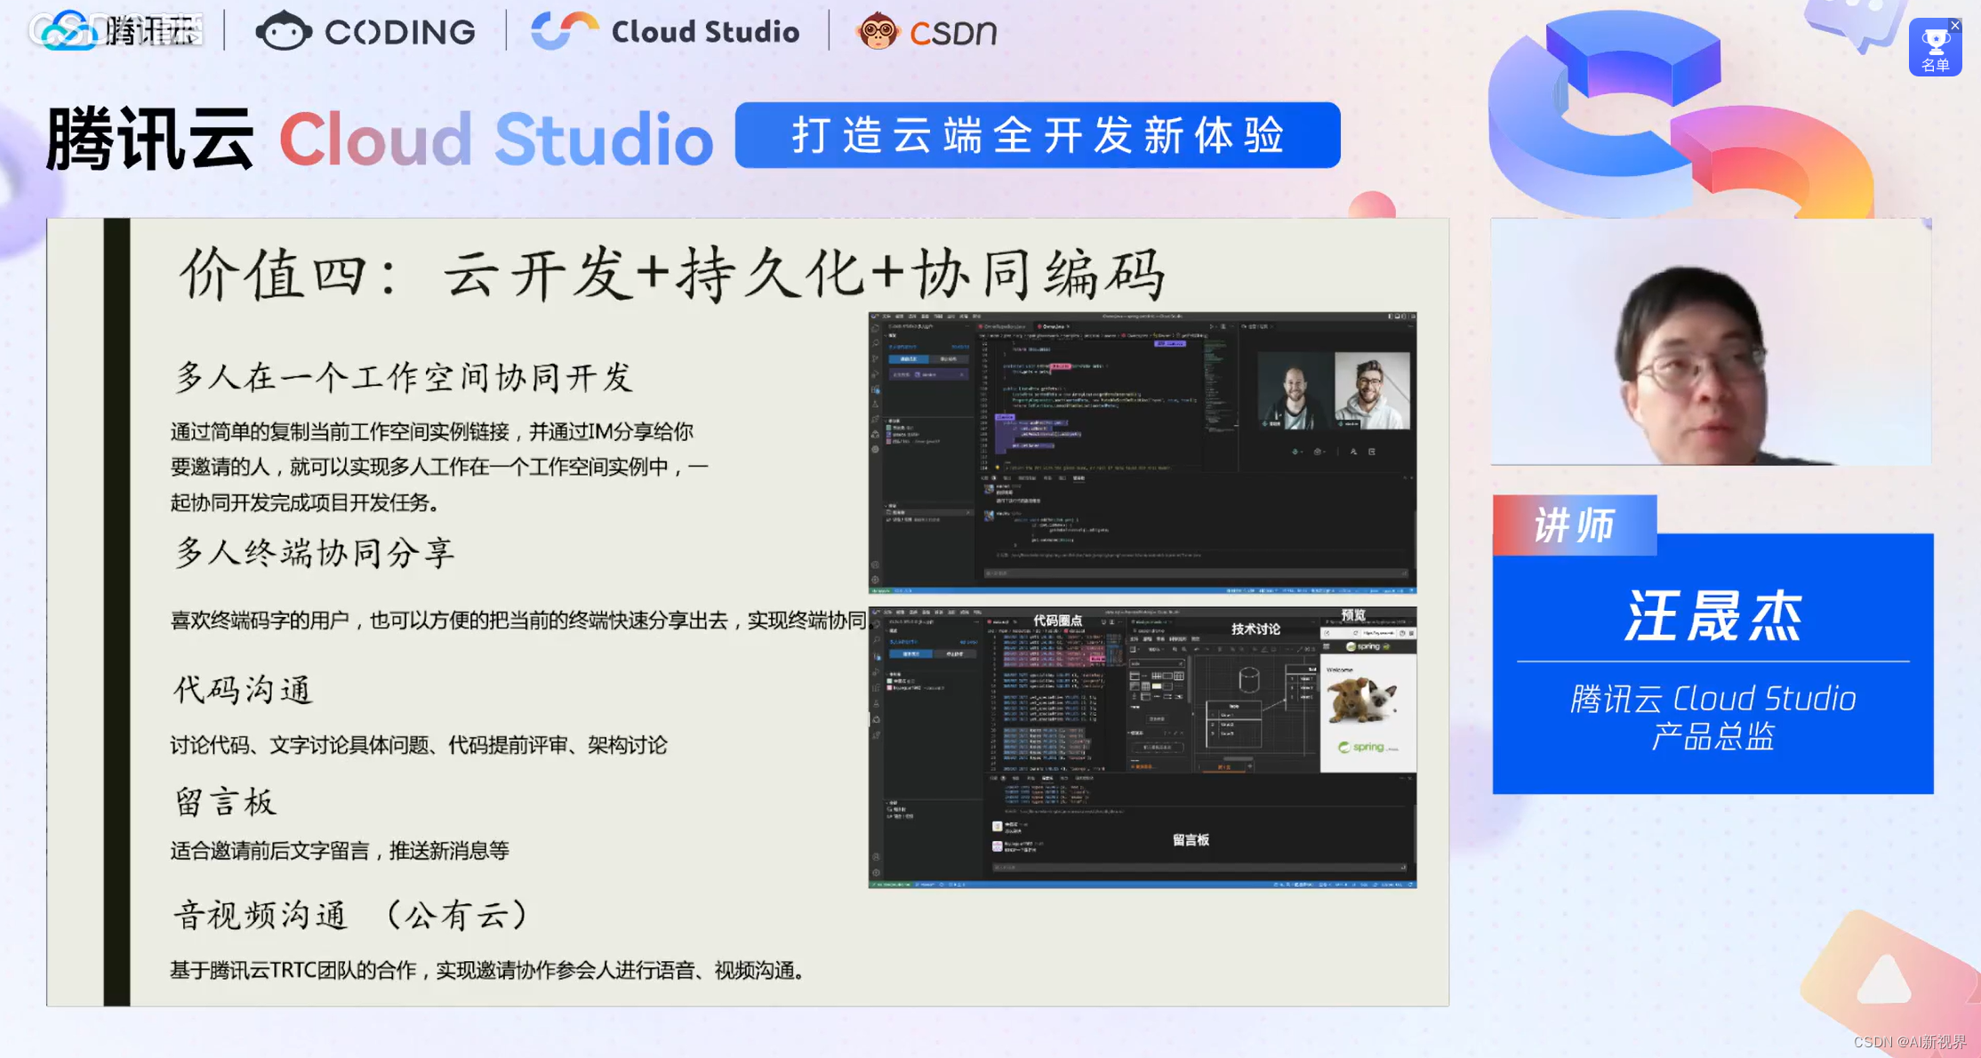The height and width of the screenshot is (1058, 1981).
Task: Click the 代码圈点 label in lower screenshot
Action: coord(1057,621)
